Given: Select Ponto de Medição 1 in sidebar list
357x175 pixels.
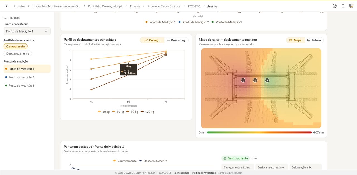Looking at the screenshot, I should 27,69.
